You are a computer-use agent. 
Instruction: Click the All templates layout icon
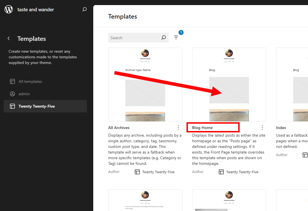point(12,81)
